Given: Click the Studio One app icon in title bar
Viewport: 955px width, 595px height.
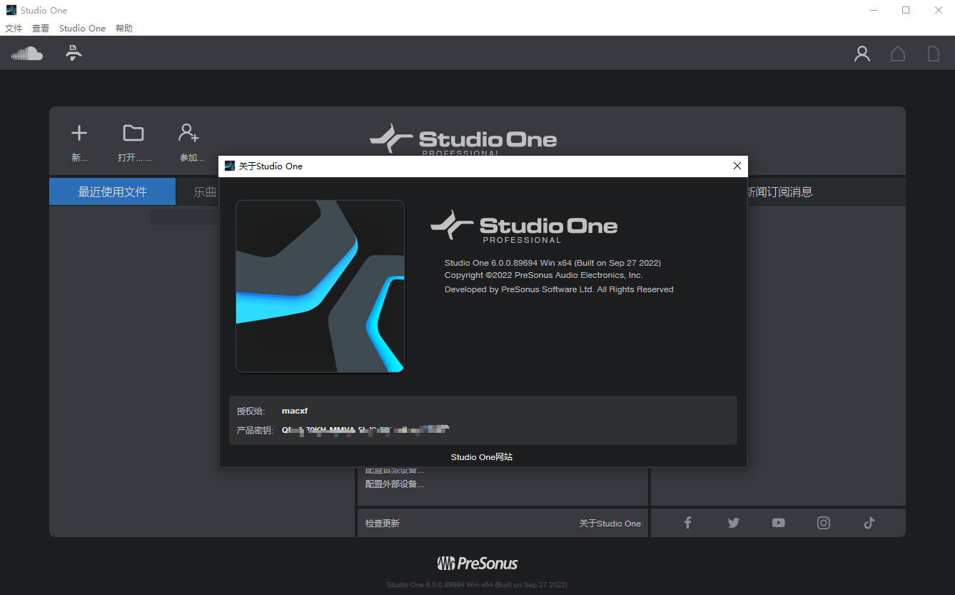Looking at the screenshot, I should pos(11,10).
